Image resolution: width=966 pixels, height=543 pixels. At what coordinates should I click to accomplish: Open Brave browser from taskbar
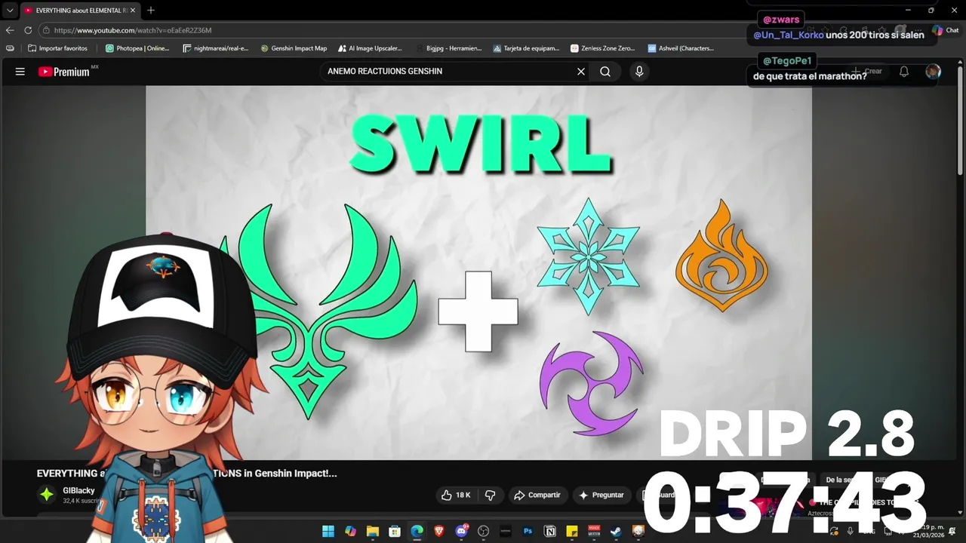pyautogui.click(x=439, y=531)
